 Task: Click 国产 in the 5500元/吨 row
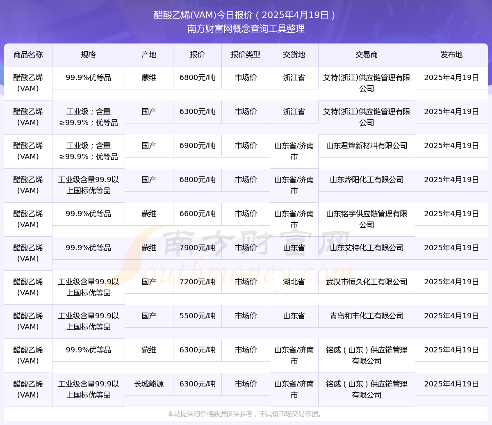tap(149, 316)
